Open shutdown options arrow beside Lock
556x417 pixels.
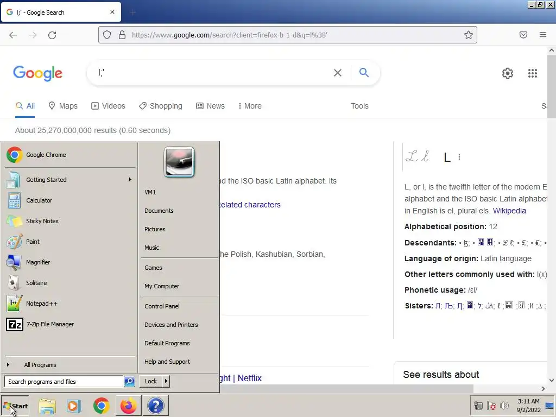pyautogui.click(x=166, y=382)
